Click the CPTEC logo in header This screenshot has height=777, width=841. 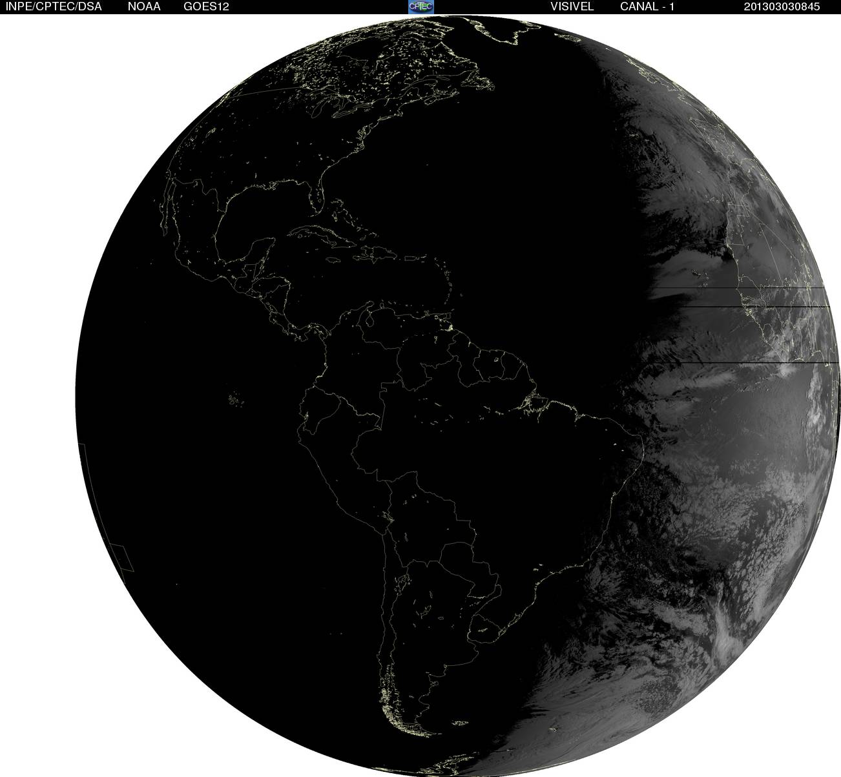(x=421, y=6)
